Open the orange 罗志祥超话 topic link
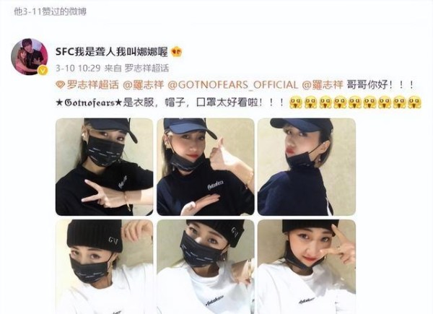This screenshot has height=314, width=433. [x=92, y=84]
